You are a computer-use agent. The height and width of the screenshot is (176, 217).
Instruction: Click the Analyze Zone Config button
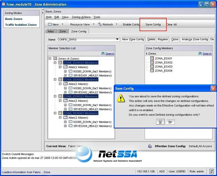(x=195, y=39)
